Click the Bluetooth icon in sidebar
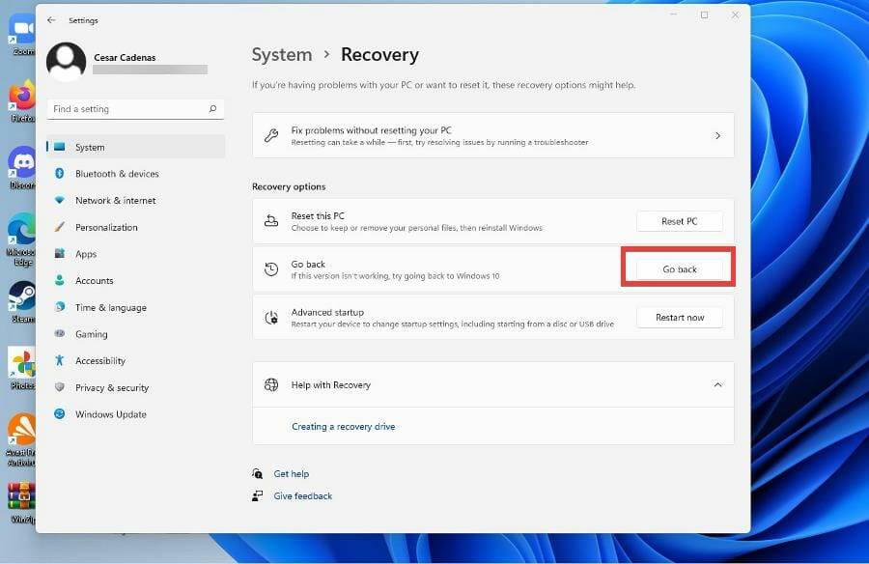 point(60,174)
